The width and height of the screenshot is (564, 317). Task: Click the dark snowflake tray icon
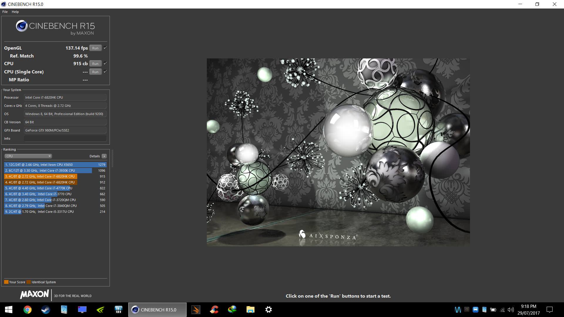[467, 309]
